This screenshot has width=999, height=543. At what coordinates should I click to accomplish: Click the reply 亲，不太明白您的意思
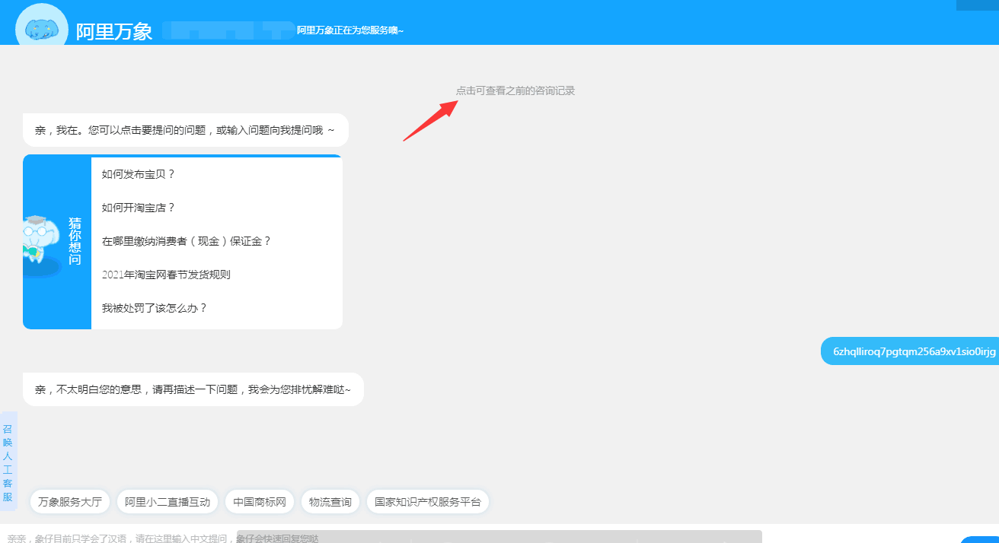pyautogui.click(x=193, y=389)
